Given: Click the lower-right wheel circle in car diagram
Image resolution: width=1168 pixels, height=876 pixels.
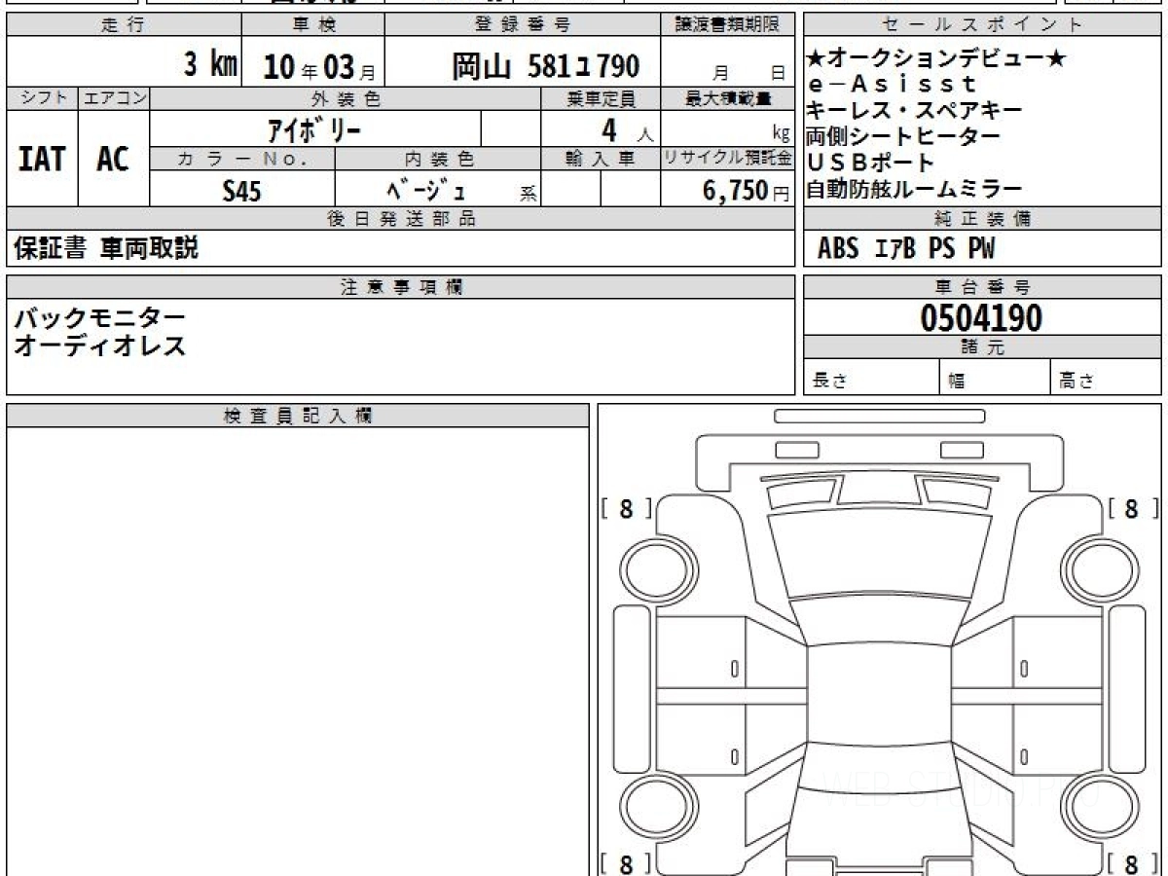Looking at the screenshot, I should [1093, 805].
